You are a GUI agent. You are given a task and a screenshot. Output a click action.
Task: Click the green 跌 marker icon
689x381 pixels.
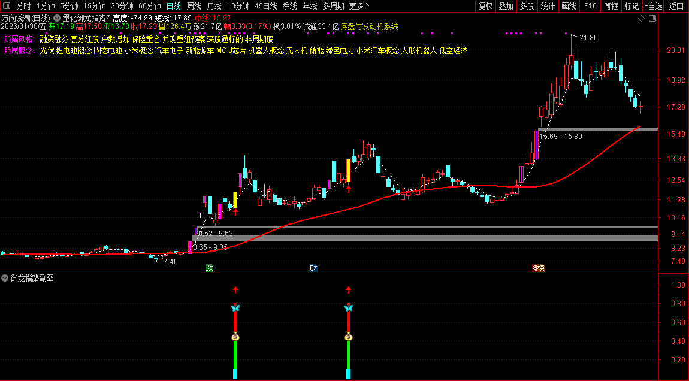210,268
